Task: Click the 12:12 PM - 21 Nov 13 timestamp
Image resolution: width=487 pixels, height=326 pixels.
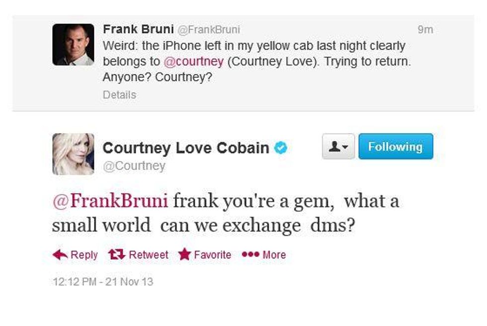Action: [103, 282]
